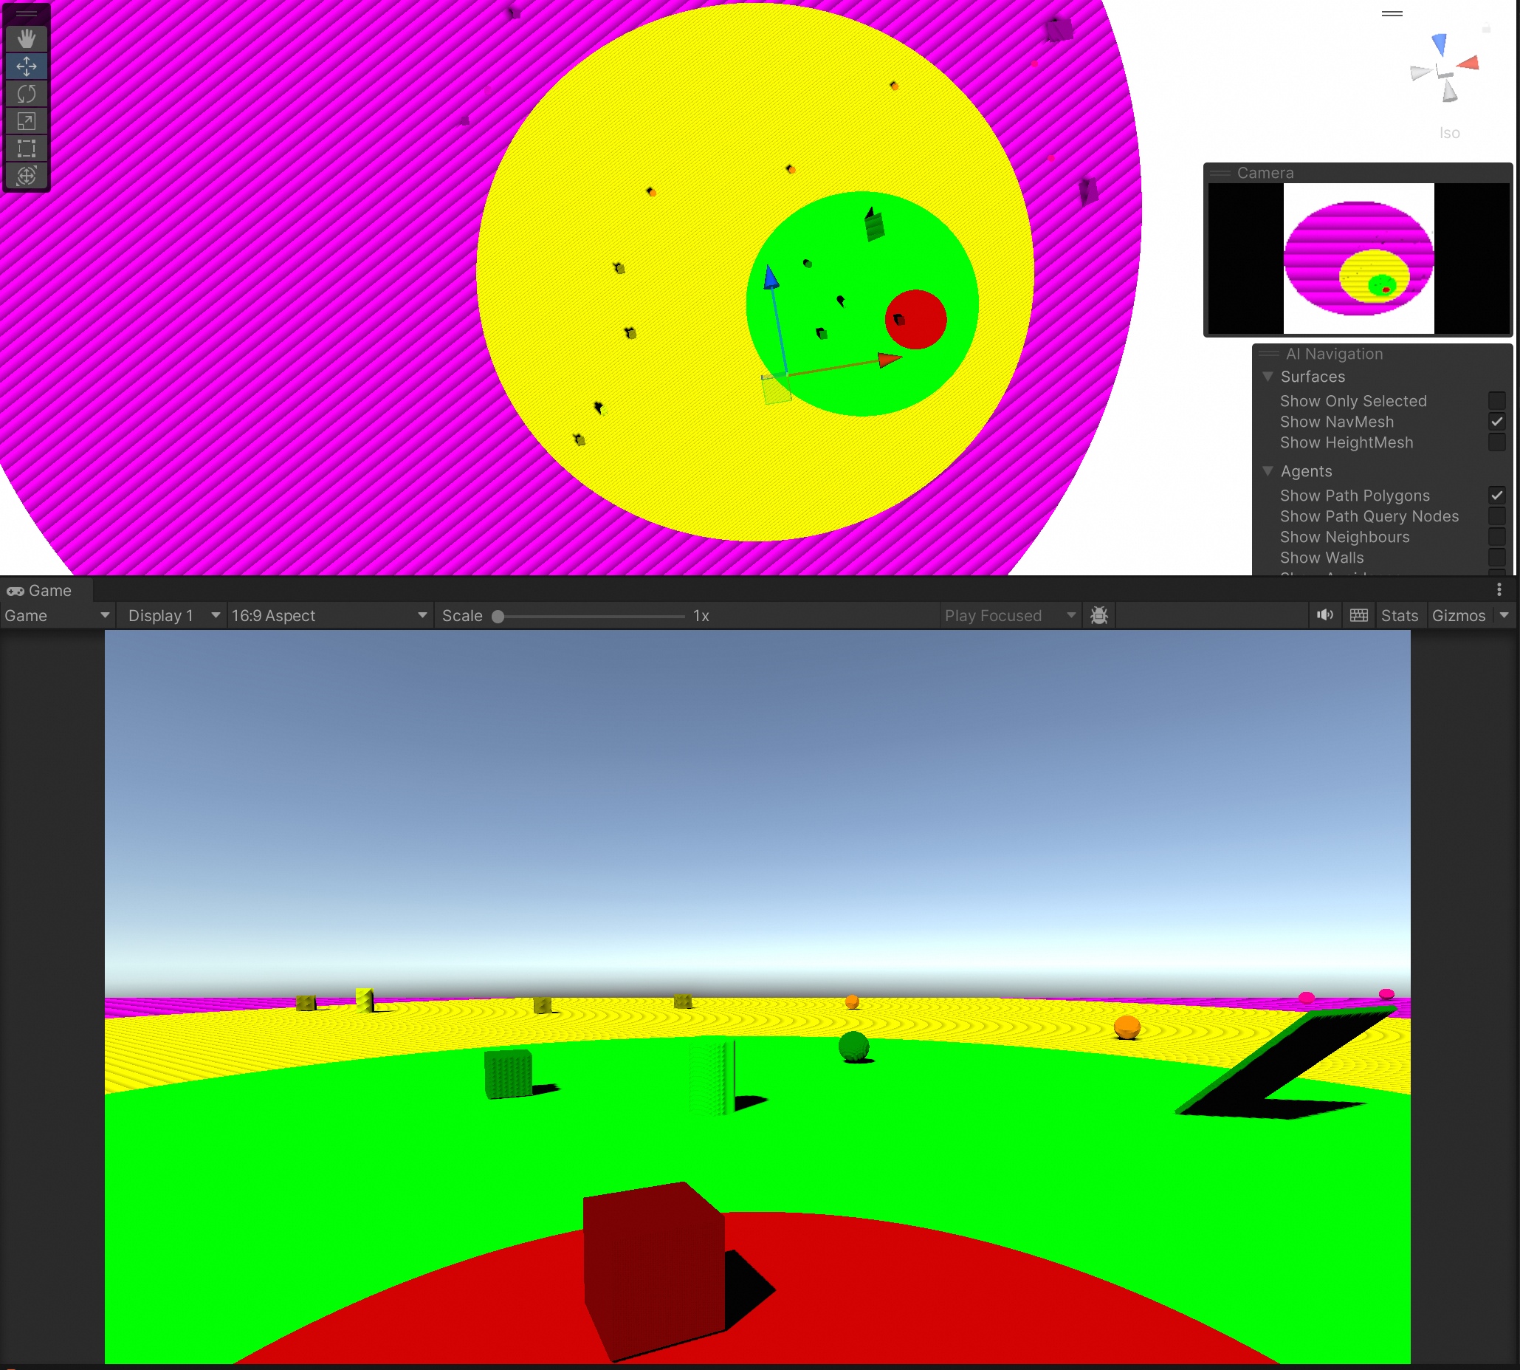Click the frame debugger bug icon

[x=1098, y=615]
